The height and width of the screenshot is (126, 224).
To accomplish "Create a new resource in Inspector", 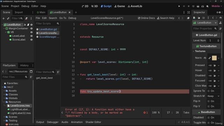I will (x=194, y=18).
